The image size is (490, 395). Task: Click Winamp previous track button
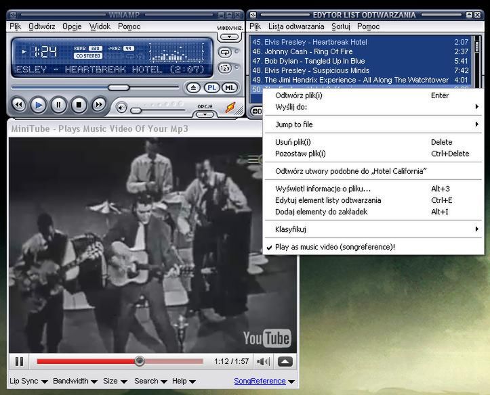19,105
